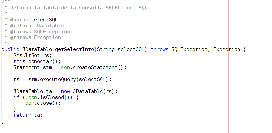The width and height of the screenshot is (272, 133).
Task: Click the '@throws Exception' comment line
Action: point(35,37)
